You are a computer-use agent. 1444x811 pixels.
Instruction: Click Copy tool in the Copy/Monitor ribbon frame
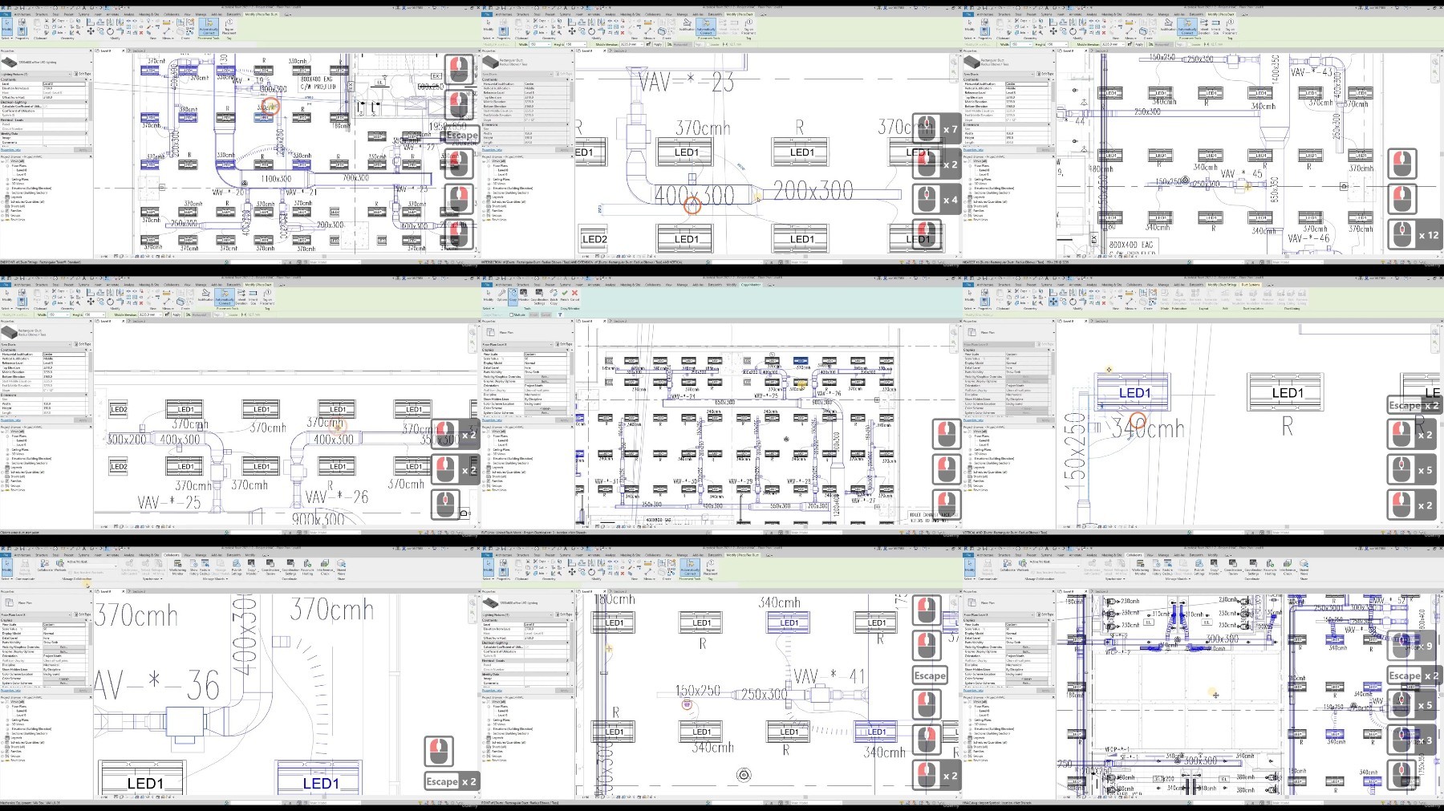[513, 295]
